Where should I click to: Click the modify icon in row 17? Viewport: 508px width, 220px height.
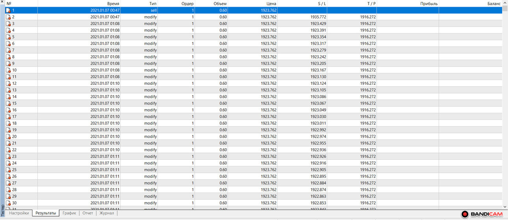coord(8,117)
